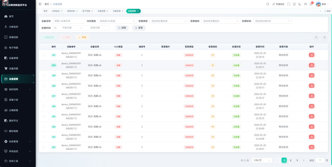Viewport: 332px width, 167px height.
Task: Show or hide search via round magnifier icon
Action: [x=316, y=37]
